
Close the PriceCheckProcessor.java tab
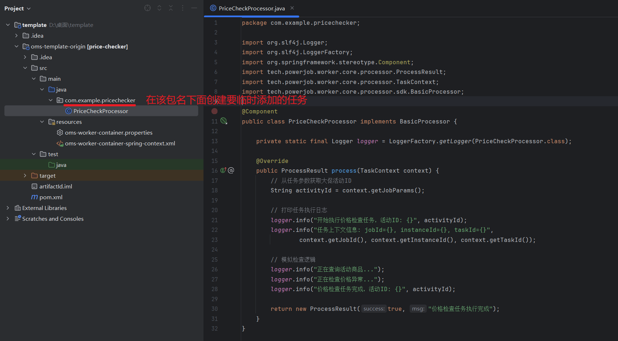tap(292, 8)
